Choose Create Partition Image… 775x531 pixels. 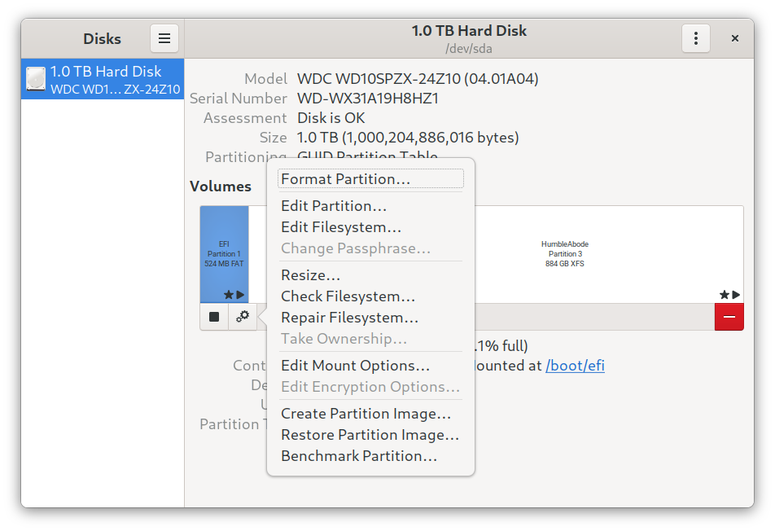point(366,414)
